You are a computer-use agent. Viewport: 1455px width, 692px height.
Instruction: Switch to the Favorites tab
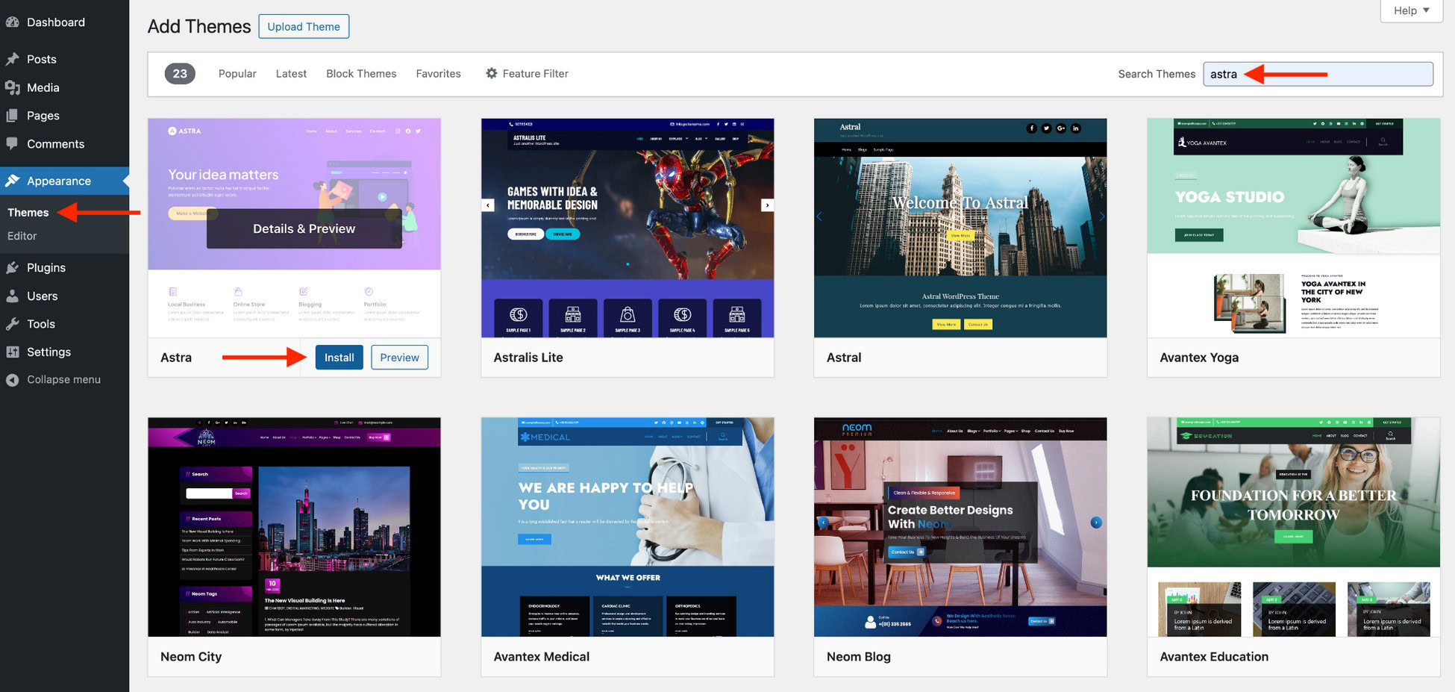[x=438, y=73]
